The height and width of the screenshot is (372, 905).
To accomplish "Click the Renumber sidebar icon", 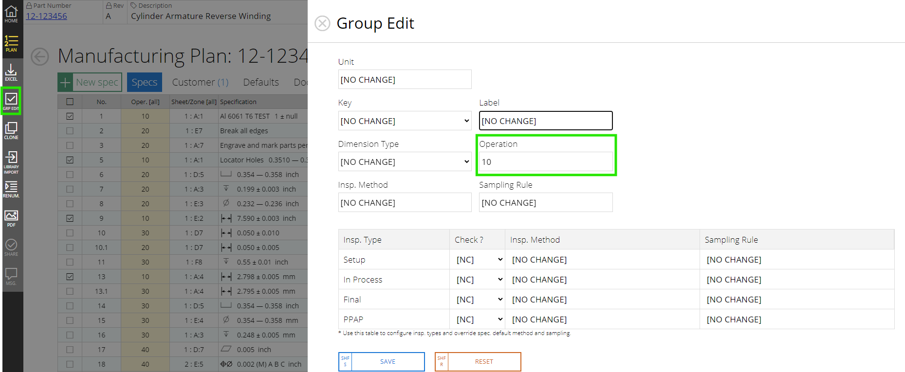I will pyautogui.click(x=11, y=190).
